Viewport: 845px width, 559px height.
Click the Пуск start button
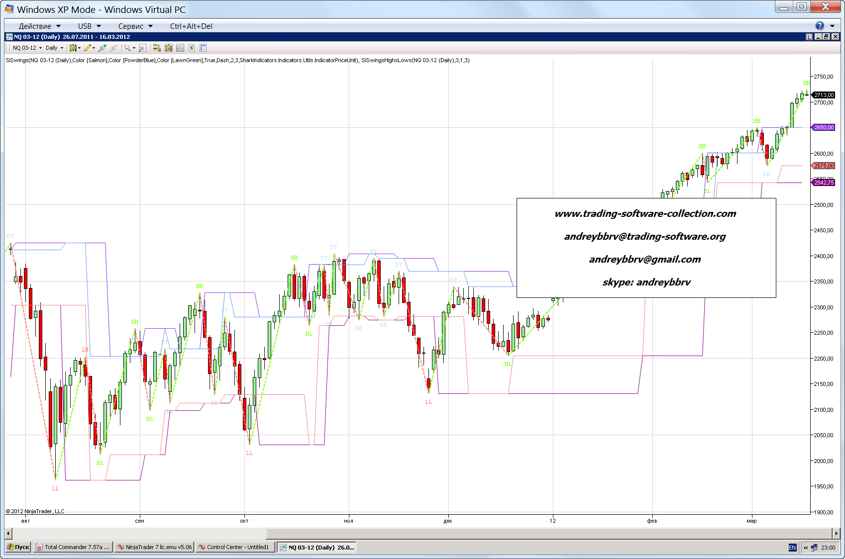18,547
